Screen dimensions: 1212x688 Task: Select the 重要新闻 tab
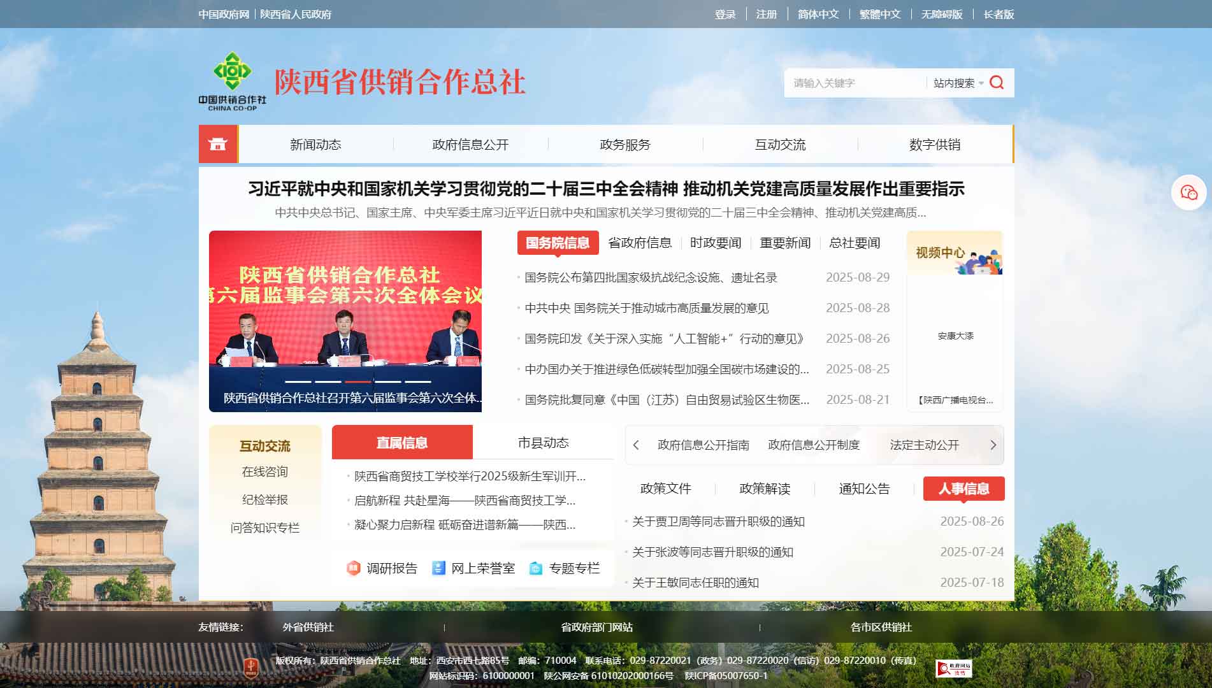coord(785,243)
